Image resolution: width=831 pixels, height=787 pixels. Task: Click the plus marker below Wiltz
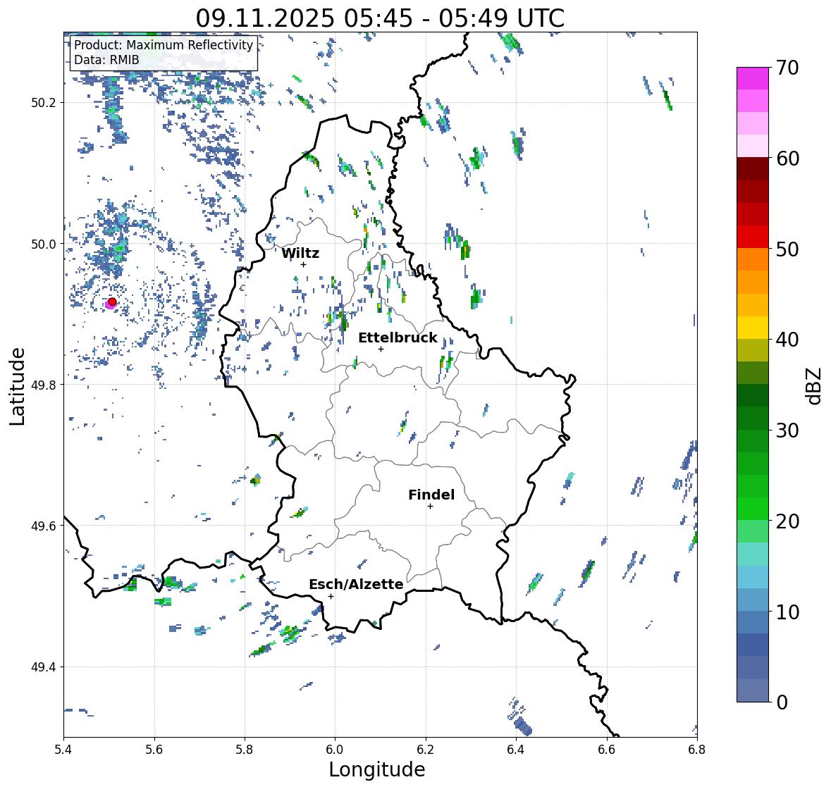tap(303, 264)
